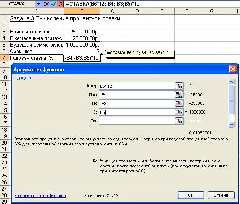Open Справка по этой функции link

click(x=41, y=196)
